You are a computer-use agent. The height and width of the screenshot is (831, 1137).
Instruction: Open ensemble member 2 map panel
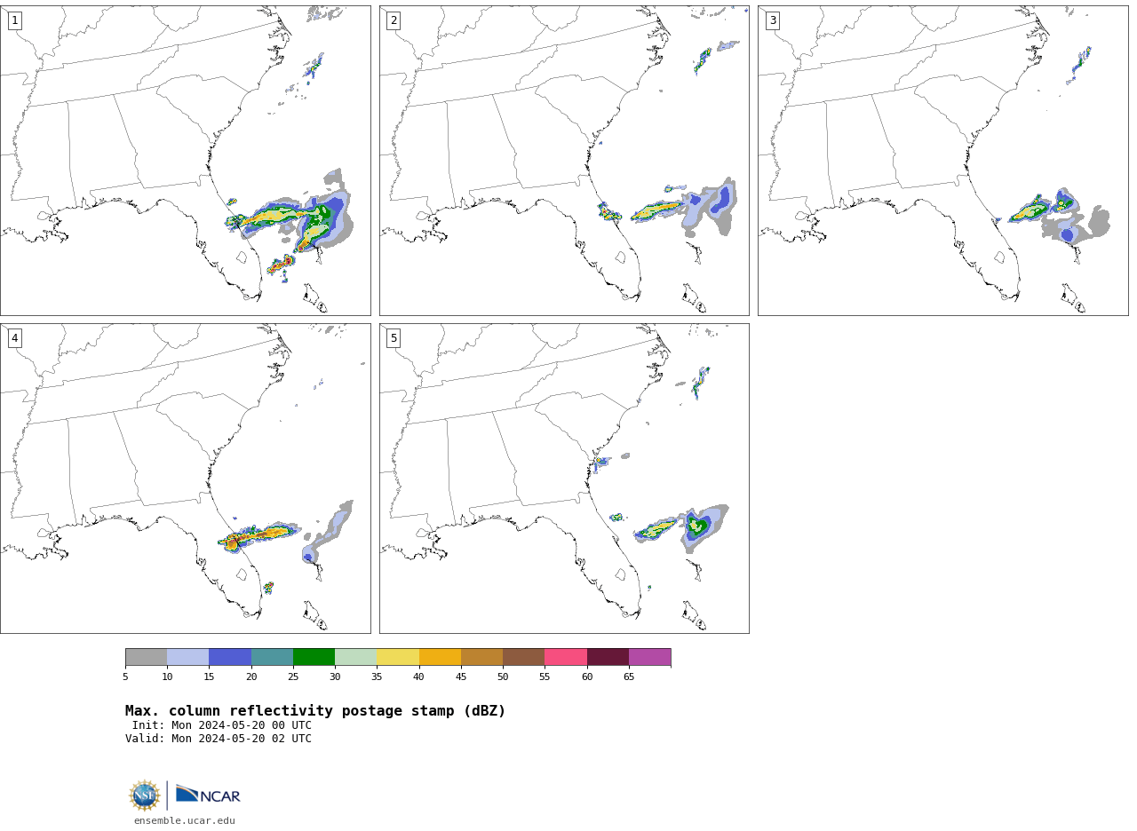[x=564, y=161]
